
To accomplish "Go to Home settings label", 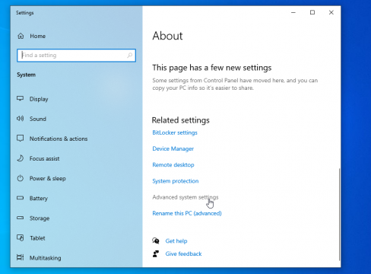I will [x=38, y=36].
